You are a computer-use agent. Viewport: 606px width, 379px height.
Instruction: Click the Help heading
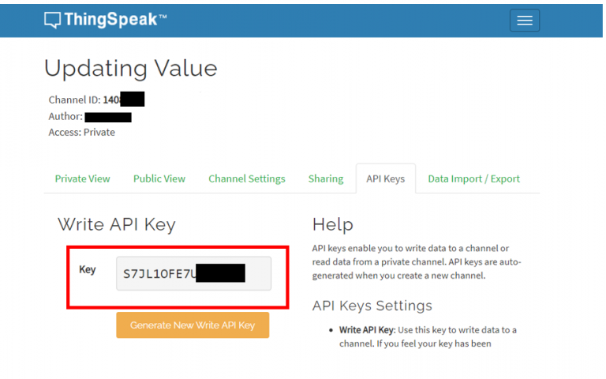click(x=333, y=224)
